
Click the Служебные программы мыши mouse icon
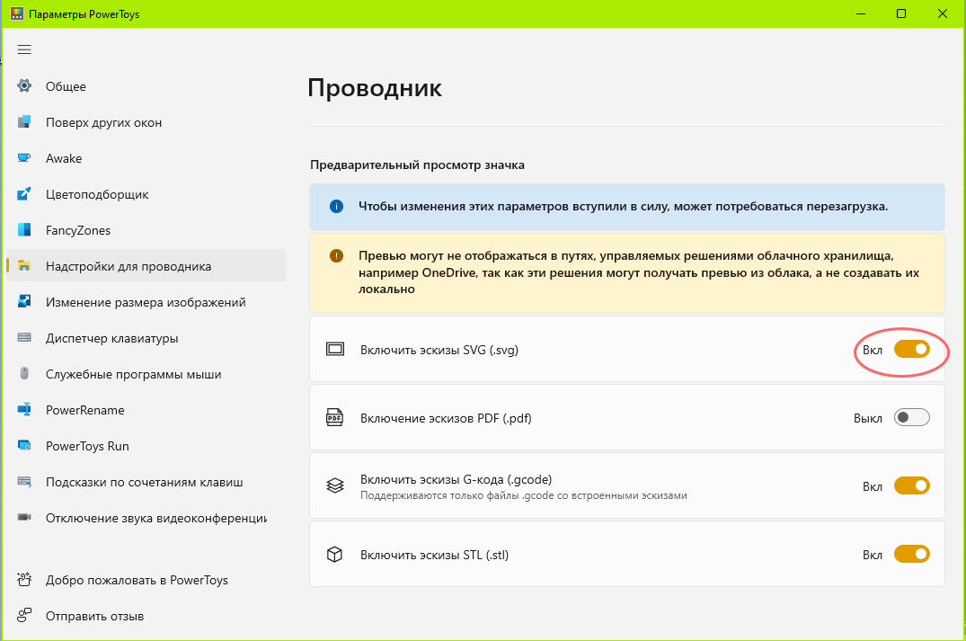24,373
